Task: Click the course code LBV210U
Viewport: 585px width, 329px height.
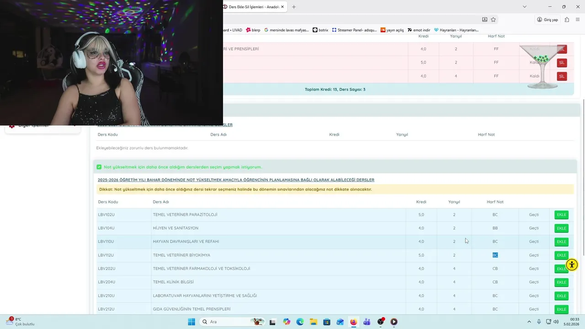Action: (106, 296)
